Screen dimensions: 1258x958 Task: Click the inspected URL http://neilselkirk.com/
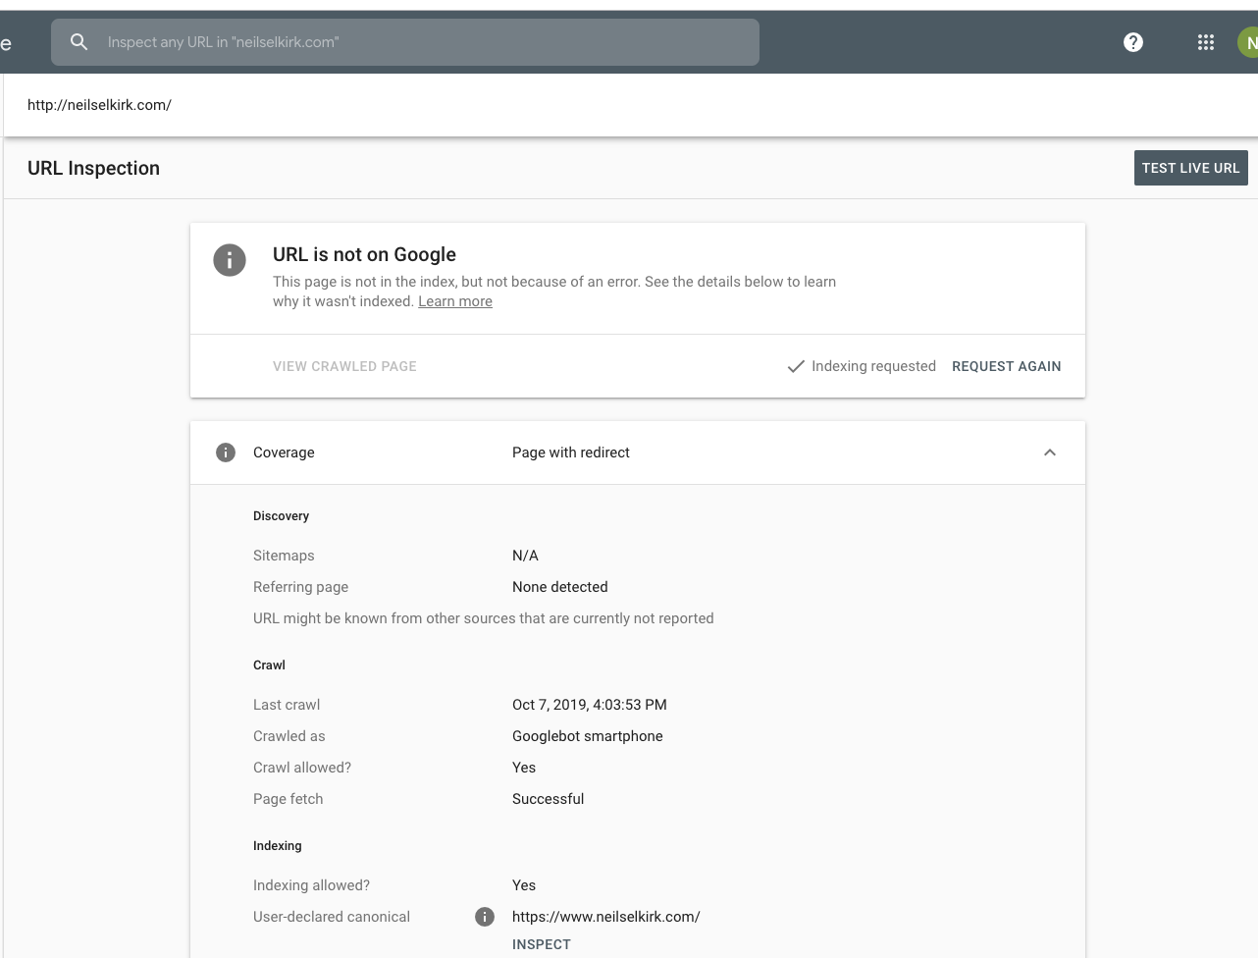[99, 105]
